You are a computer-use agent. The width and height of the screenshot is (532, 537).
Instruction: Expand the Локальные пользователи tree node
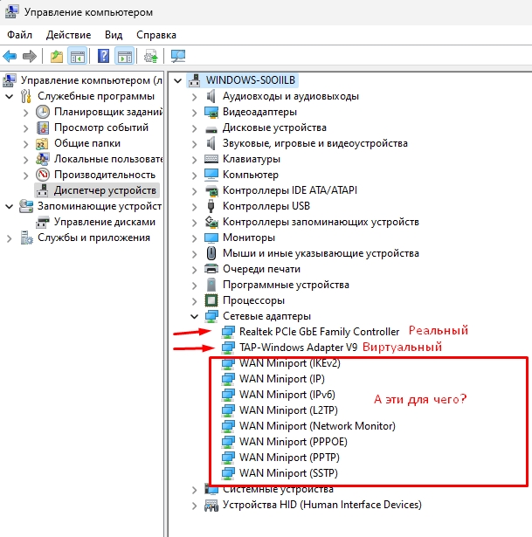click(x=25, y=160)
